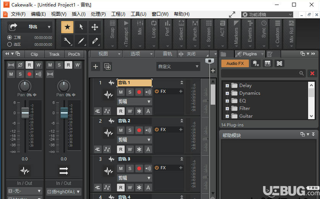Open the Punch module
Viewport: 320px width, 199px height.
coord(195,34)
